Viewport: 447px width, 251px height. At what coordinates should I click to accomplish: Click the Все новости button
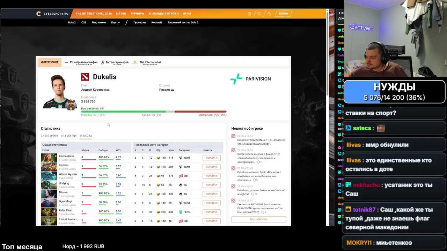point(258,220)
